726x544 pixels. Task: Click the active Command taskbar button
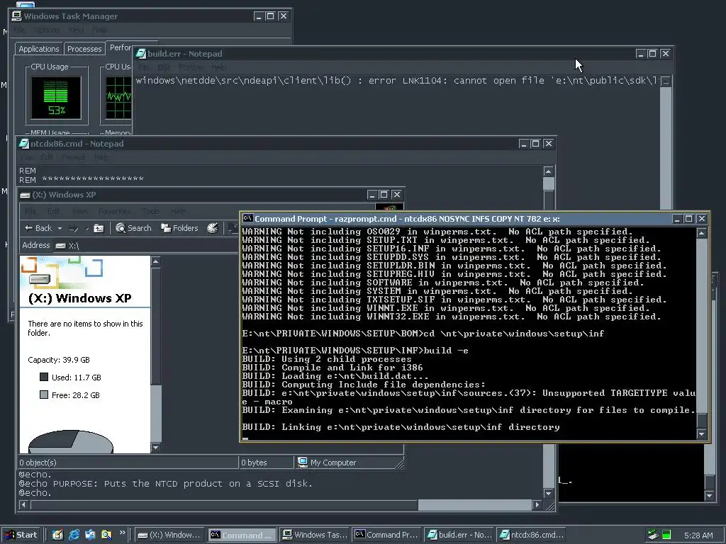coord(242,535)
